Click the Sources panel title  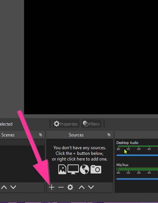click(x=76, y=135)
